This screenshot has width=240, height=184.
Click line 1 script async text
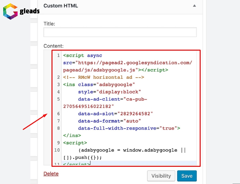(83, 55)
